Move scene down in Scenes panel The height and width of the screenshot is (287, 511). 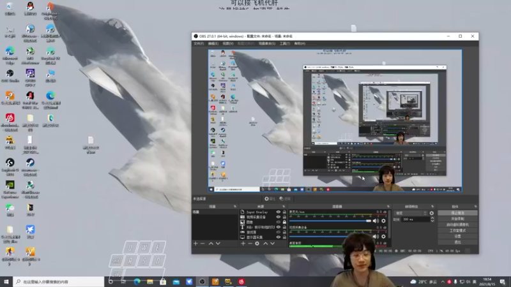[x=218, y=244]
